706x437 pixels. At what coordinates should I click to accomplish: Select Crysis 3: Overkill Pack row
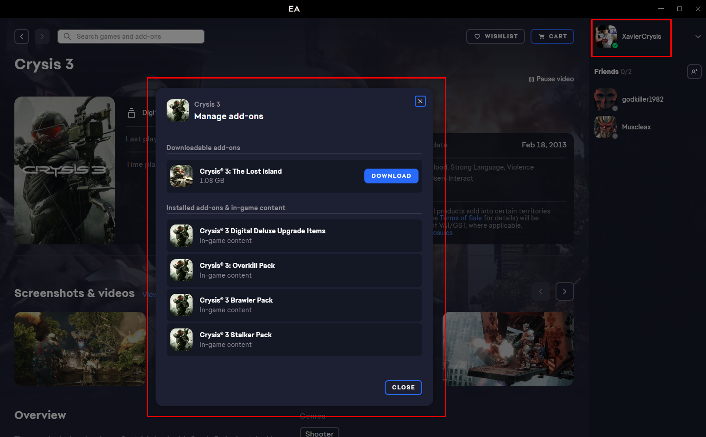coord(294,270)
